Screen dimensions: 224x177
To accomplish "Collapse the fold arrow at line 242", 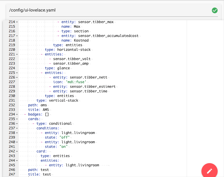I will point(17,152).
